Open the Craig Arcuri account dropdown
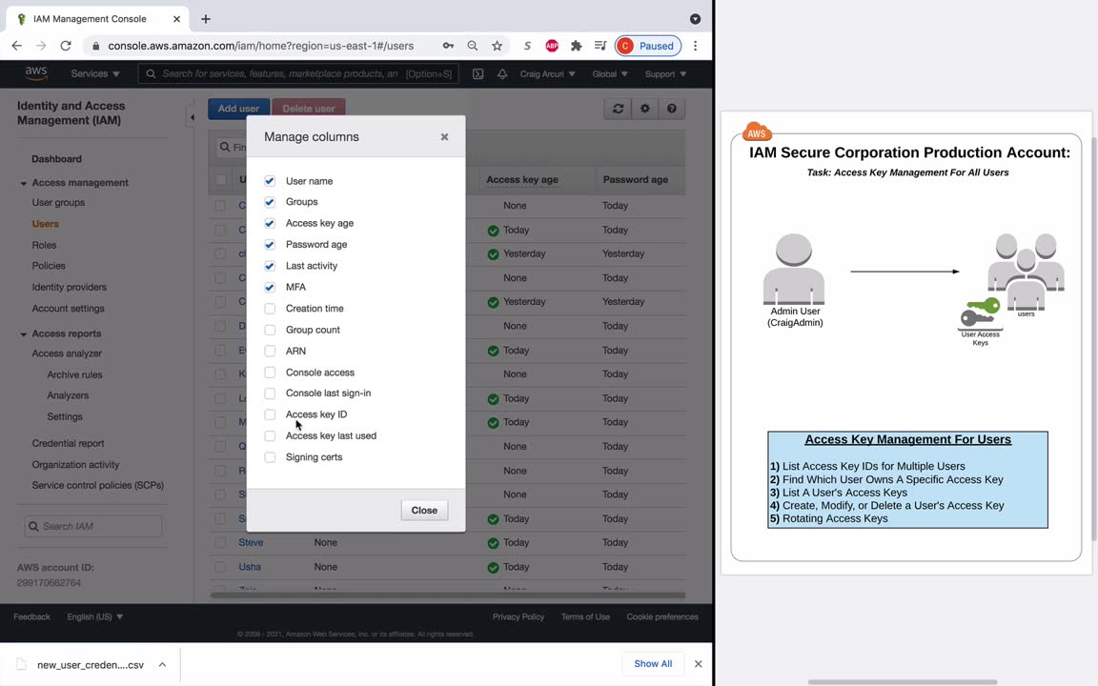Image resolution: width=1098 pixels, height=686 pixels. coord(548,73)
